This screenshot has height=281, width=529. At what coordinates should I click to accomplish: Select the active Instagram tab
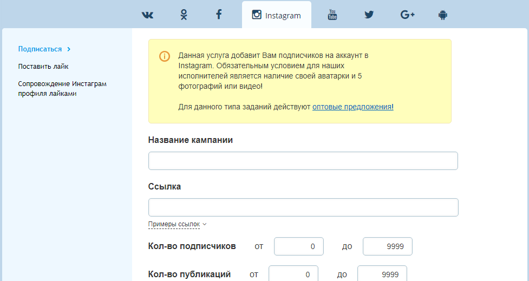[x=276, y=15]
